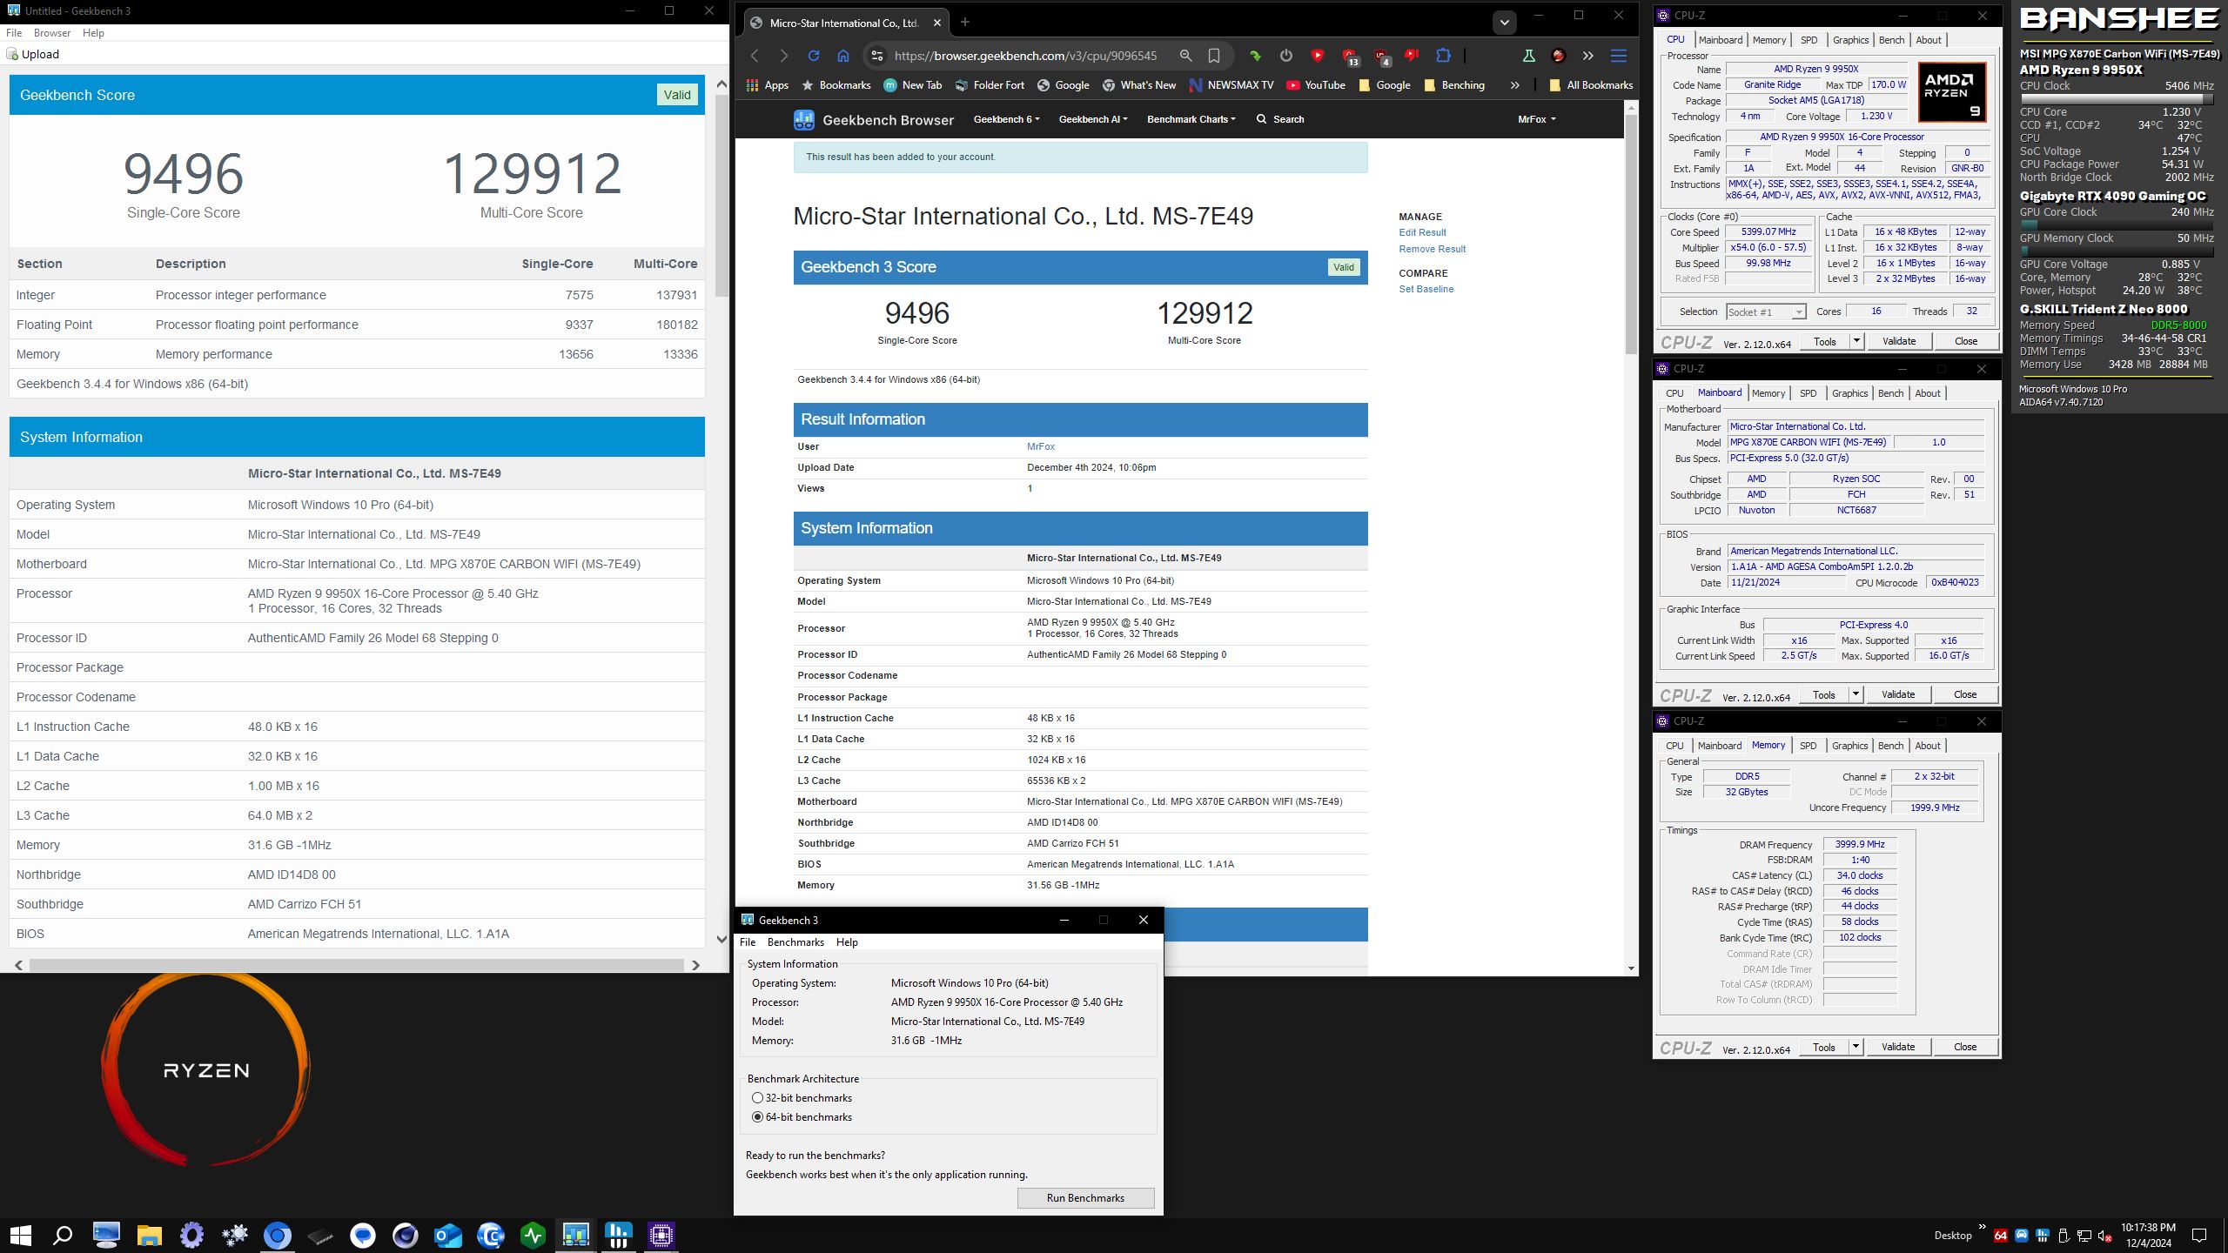The height and width of the screenshot is (1253, 2228).
Task: Open Chromium browser taskbar icon
Action: pos(278,1235)
